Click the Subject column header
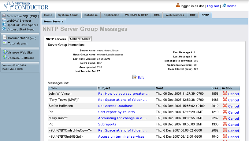Viewport: 249px width, 141px height. 104,88
